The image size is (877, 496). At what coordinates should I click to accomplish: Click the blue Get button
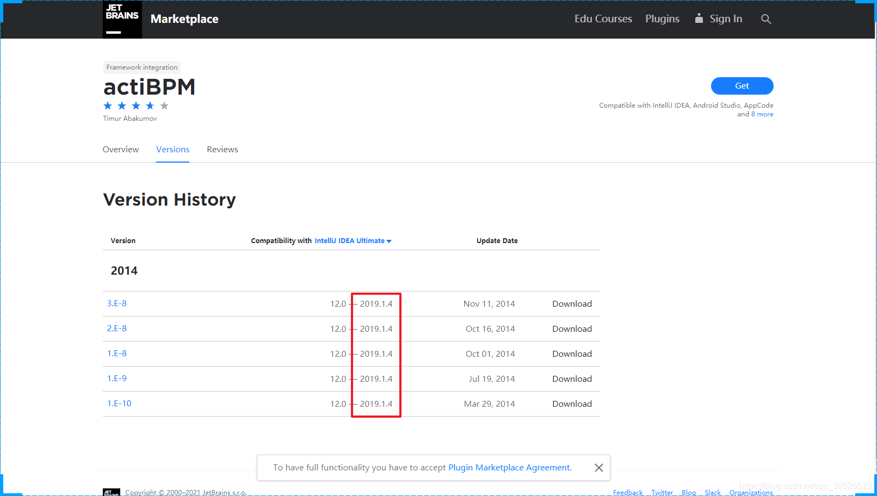tap(742, 86)
